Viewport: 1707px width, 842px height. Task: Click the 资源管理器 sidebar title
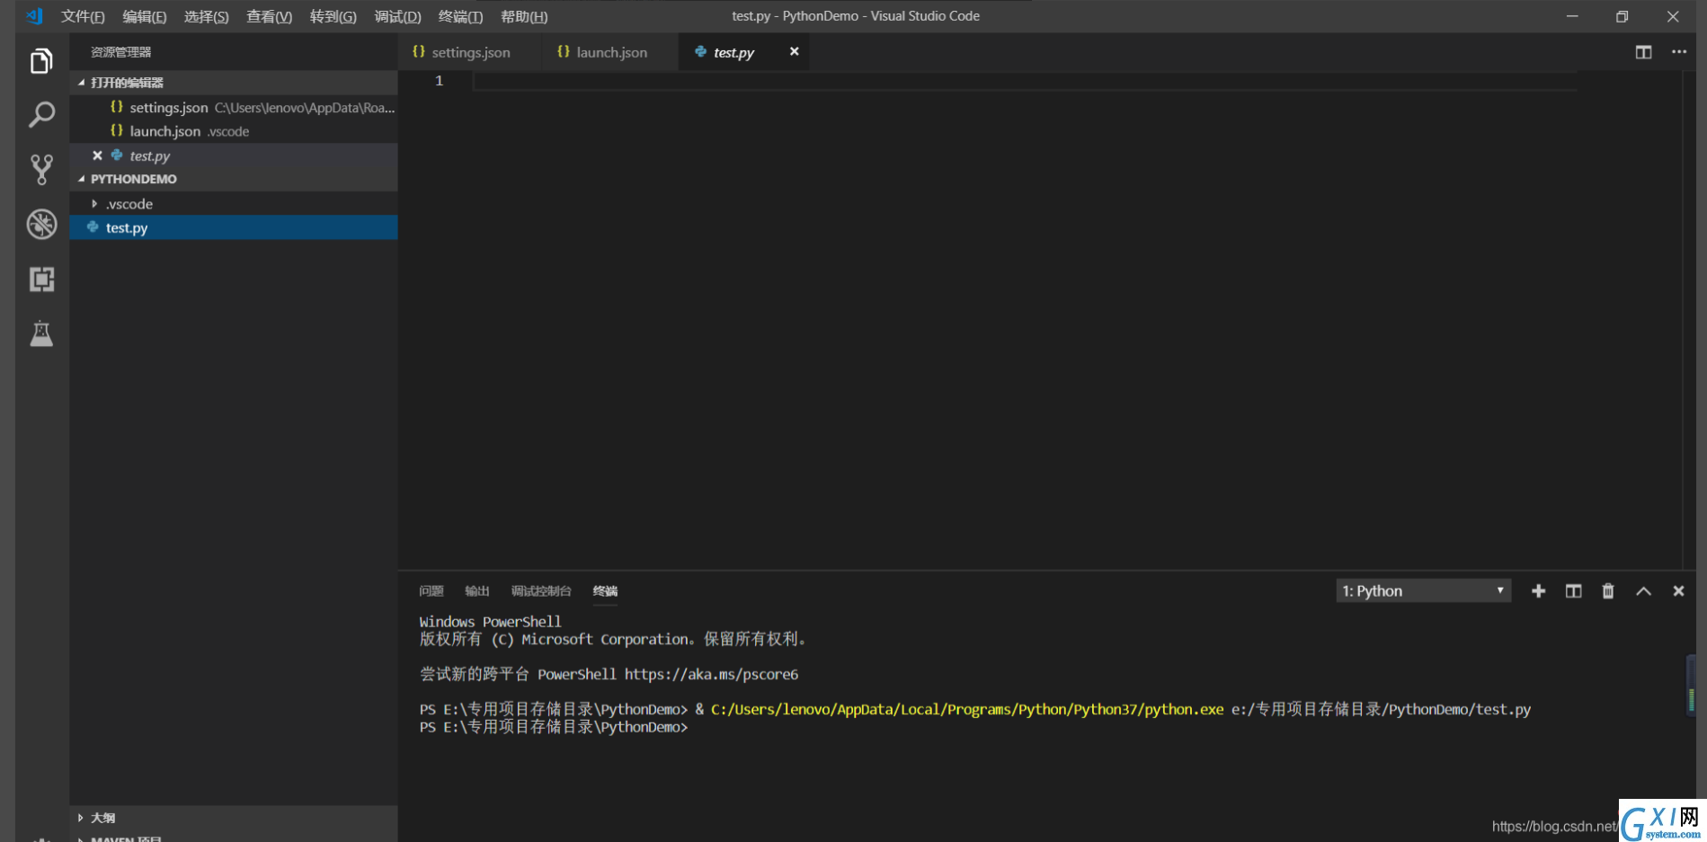[121, 52]
